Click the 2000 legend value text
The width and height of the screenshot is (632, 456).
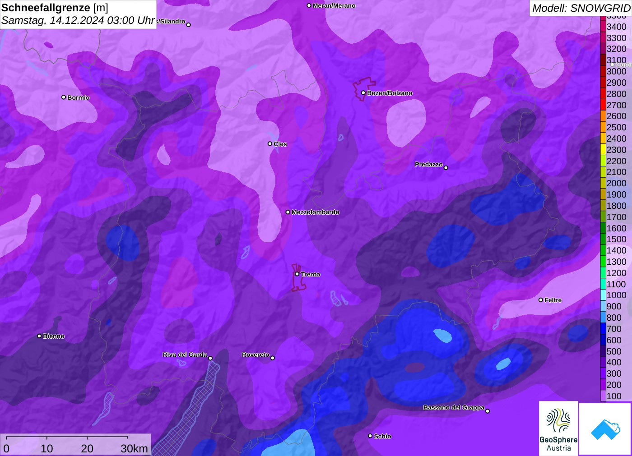tap(617, 183)
